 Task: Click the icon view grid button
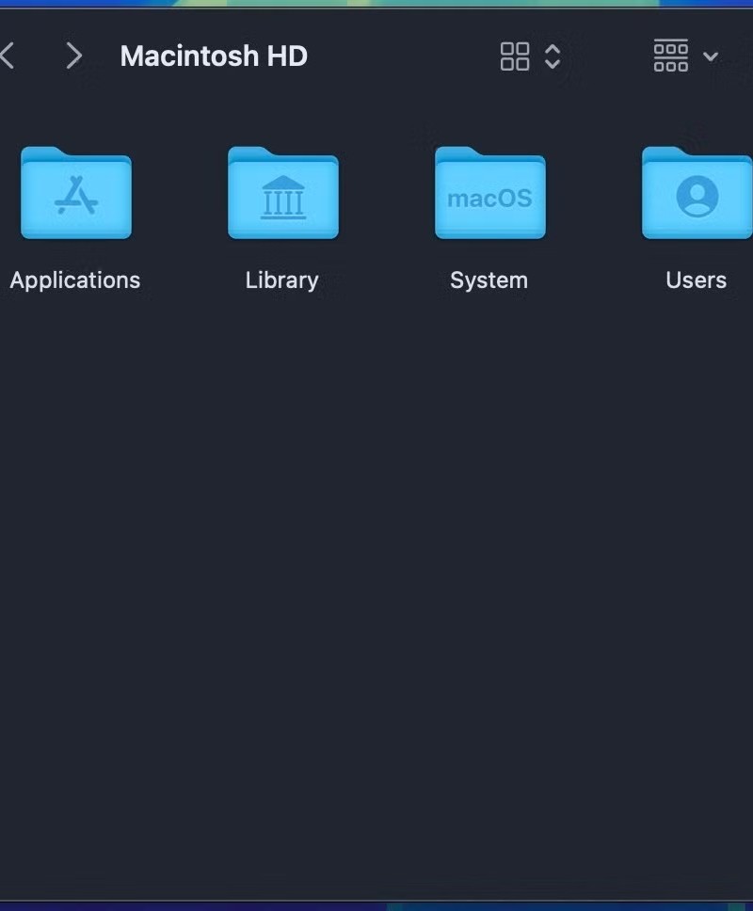(x=516, y=56)
